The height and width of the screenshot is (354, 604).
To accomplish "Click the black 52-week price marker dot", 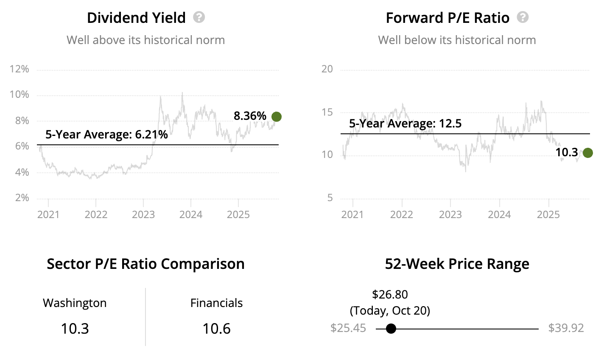I will click(391, 329).
